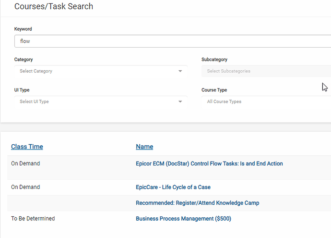Open EpicCare - Life Cycle of a Case

tap(173, 187)
